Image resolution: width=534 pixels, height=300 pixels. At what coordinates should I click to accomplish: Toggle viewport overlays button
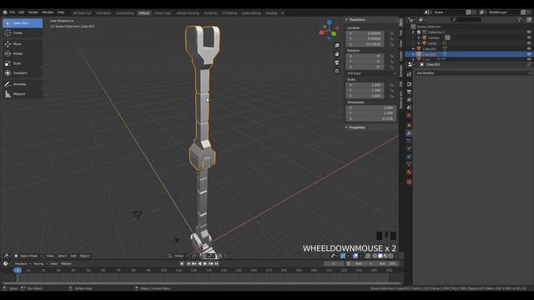(x=355, y=256)
